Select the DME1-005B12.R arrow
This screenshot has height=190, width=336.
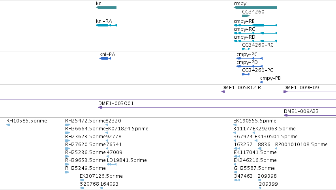(223, 92)
